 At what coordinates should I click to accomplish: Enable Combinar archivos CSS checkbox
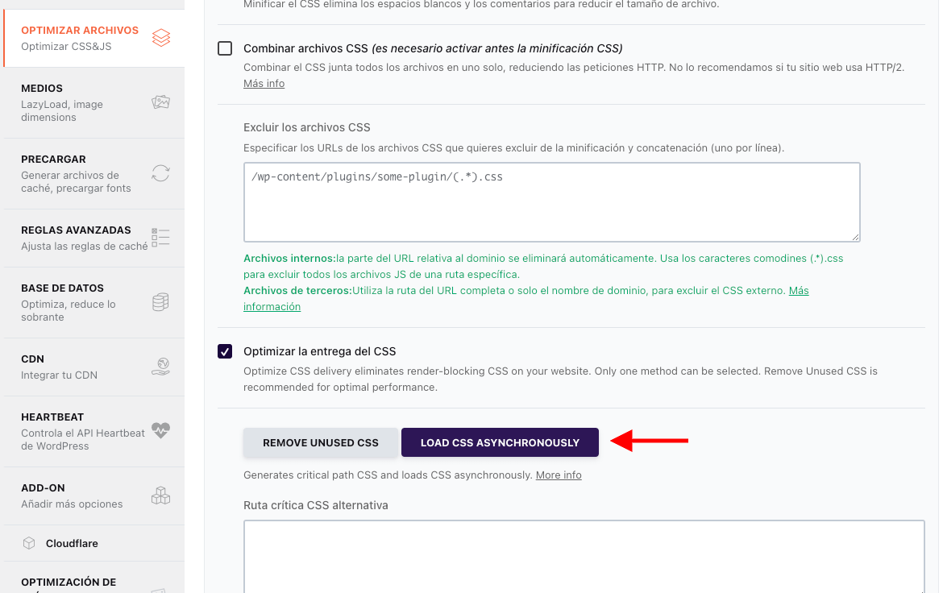[x=225, y=48]
